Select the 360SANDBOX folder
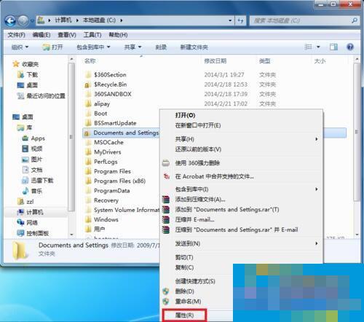 (x=113, y=94)
